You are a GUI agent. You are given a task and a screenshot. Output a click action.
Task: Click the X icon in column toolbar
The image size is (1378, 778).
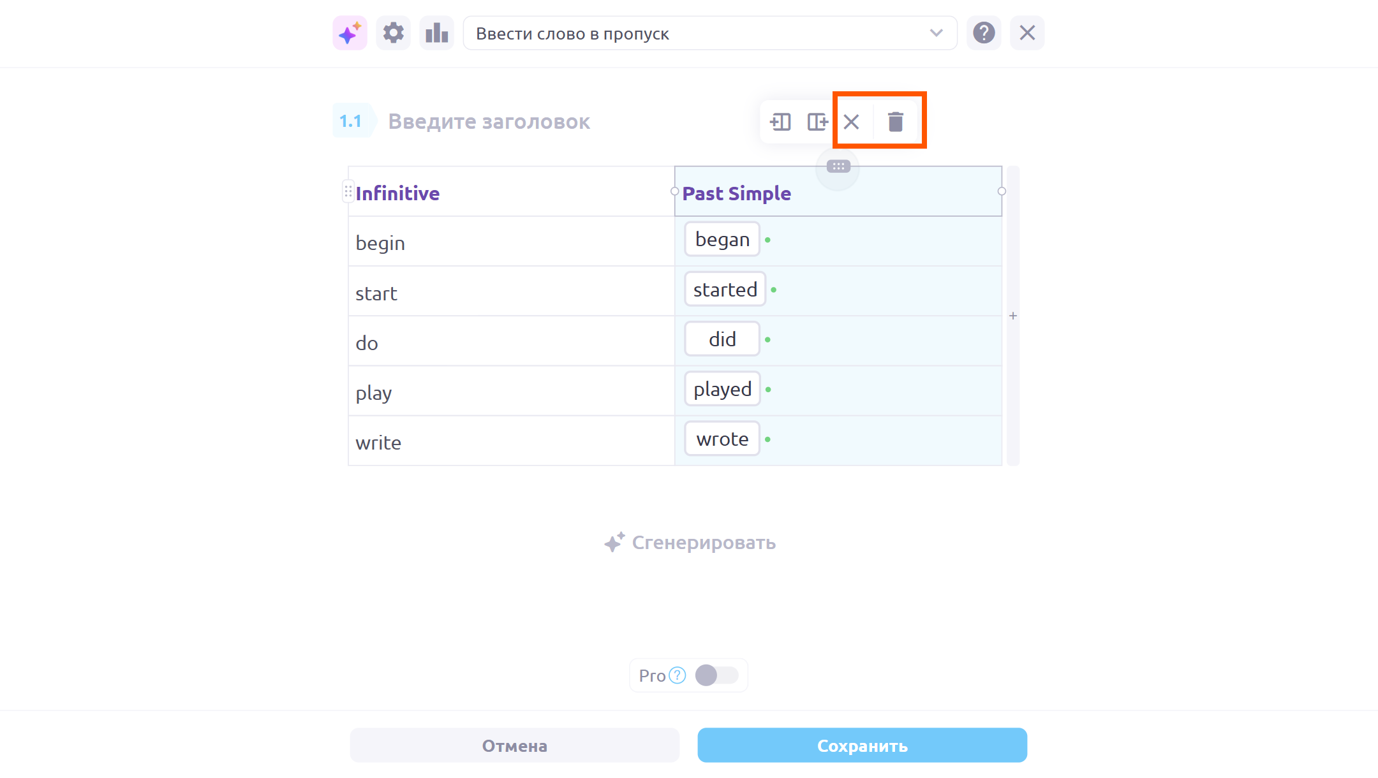coord(852,122)
